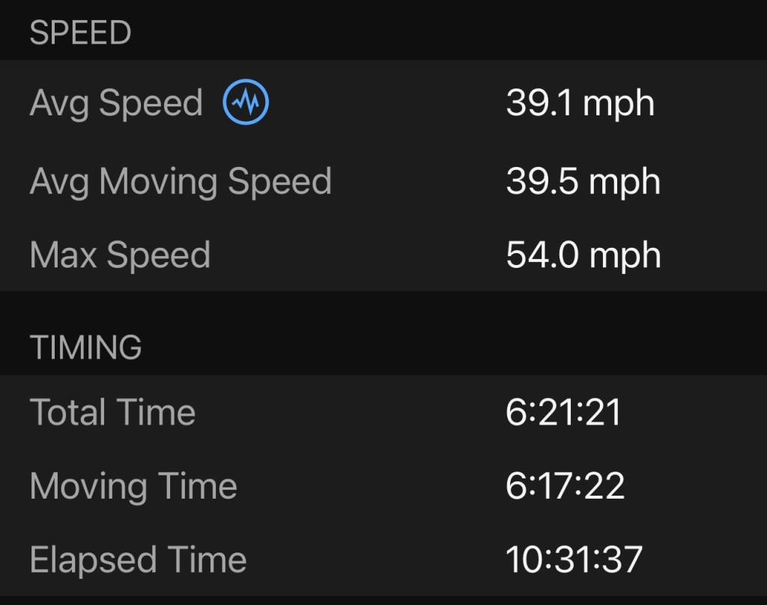Select the Moving Time row label
Screen dimensions: 767x605
coord(133,487)
